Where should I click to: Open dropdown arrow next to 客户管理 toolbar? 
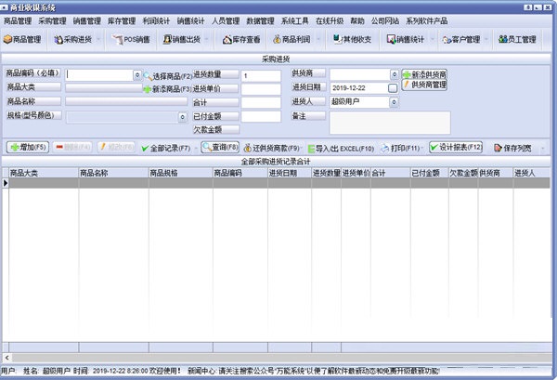(x=486, y=39)
